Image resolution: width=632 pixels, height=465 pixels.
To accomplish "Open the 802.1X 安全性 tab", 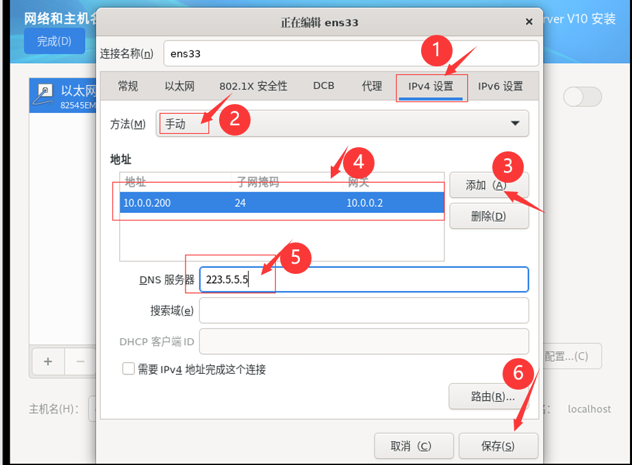I will 253,86.
